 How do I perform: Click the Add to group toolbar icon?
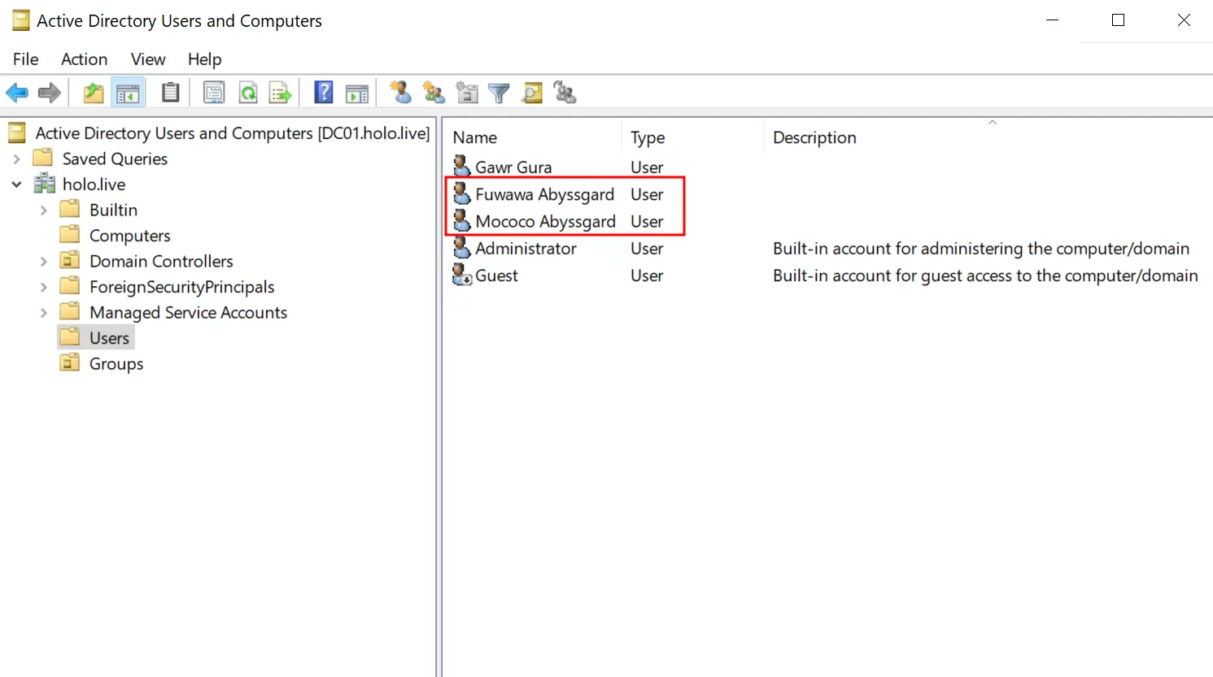[565, 93]
